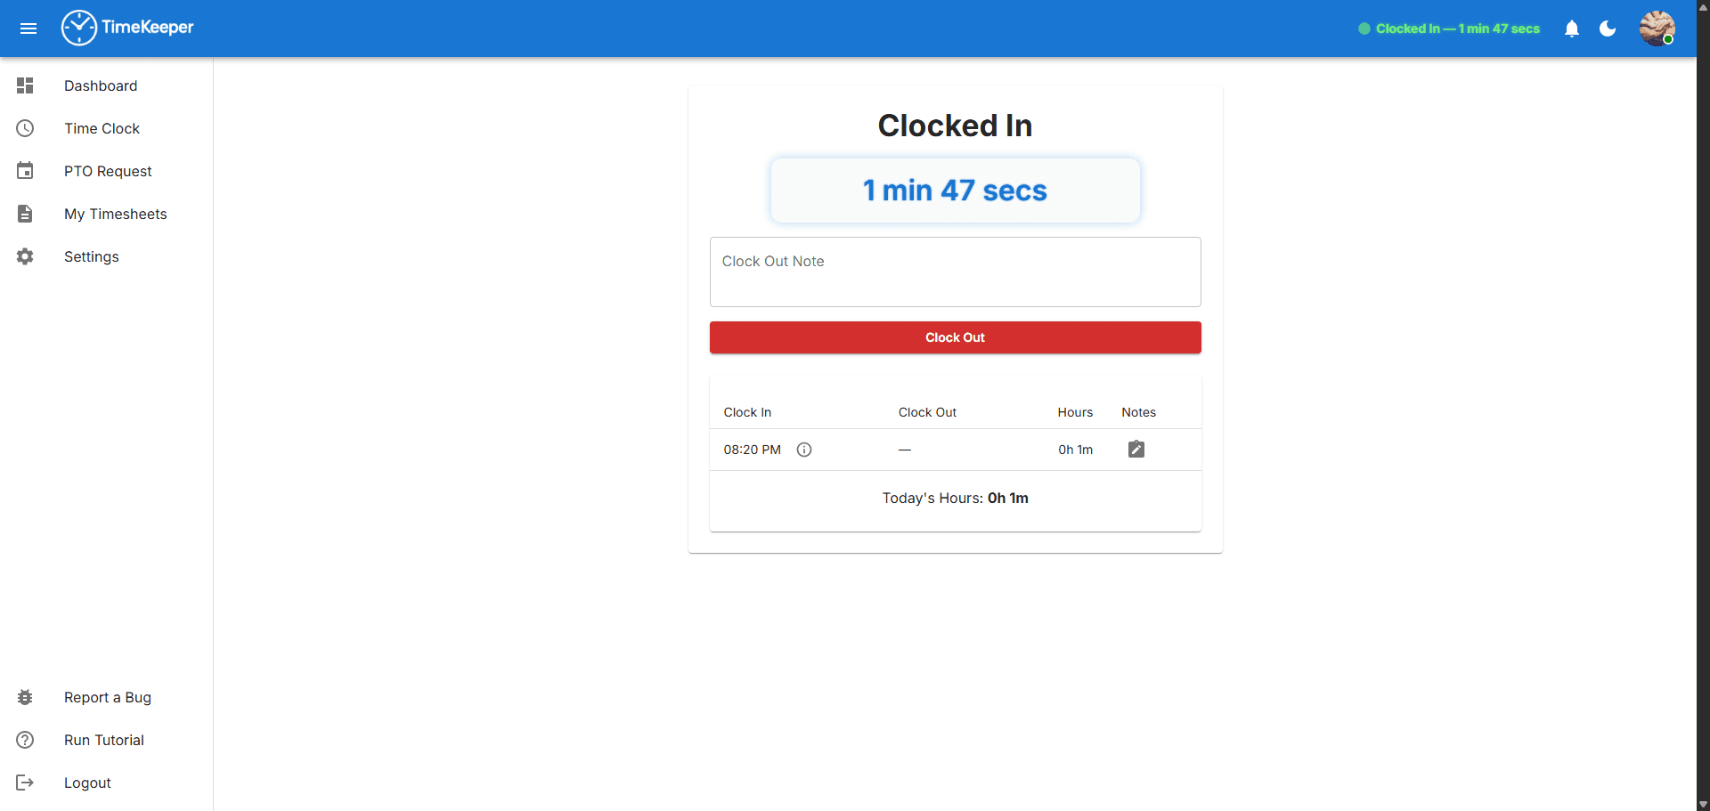1710x811 pixels.
Task: Go to Time Clock page
Action: pos(102,128)
